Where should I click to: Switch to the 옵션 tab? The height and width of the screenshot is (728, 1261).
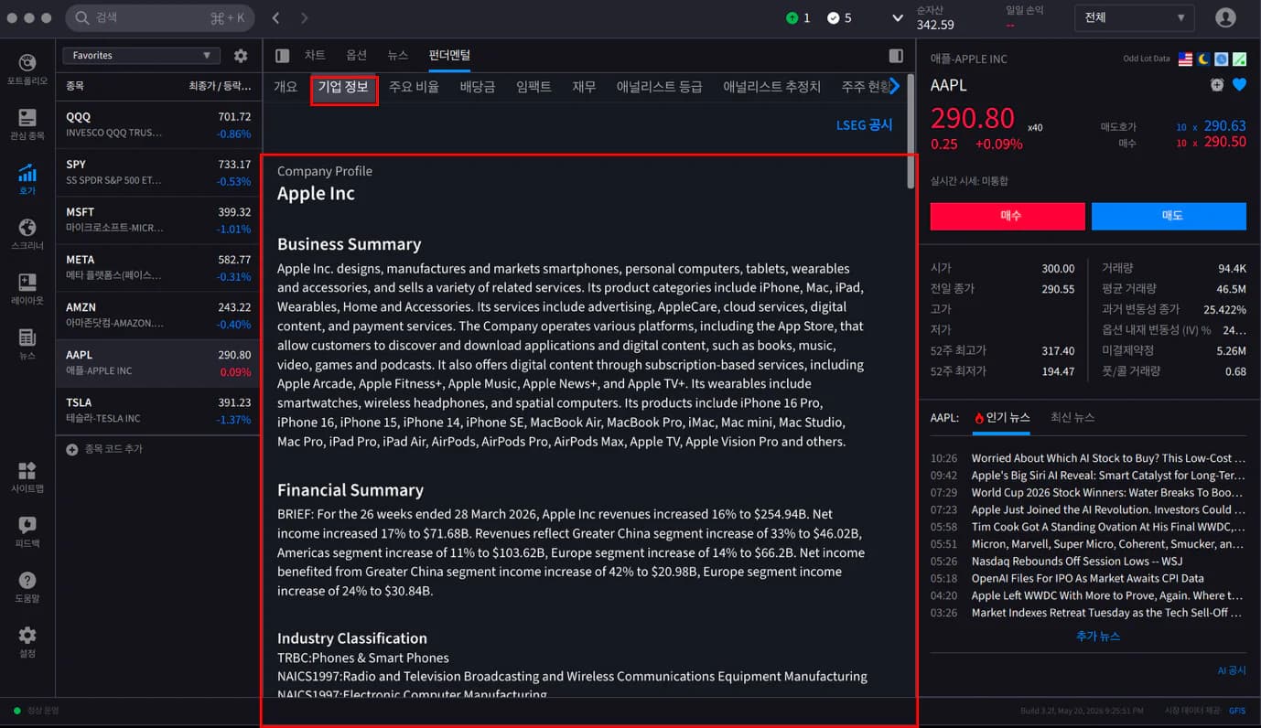point(357,56)
